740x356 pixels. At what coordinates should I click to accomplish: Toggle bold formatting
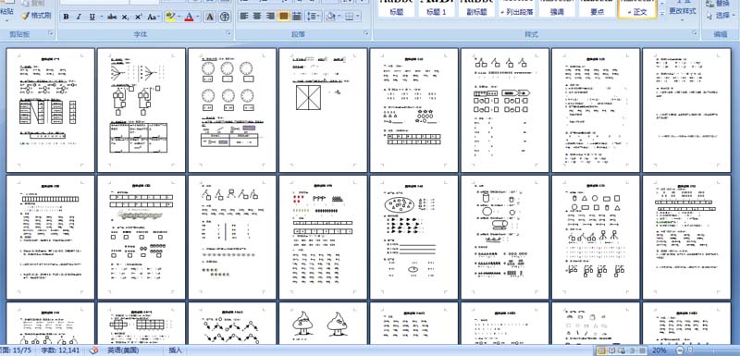point(66,17)
